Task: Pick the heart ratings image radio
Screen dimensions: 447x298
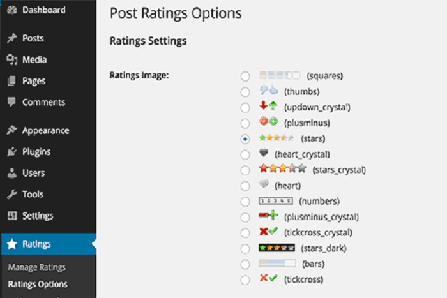Action: pos(245,186)
